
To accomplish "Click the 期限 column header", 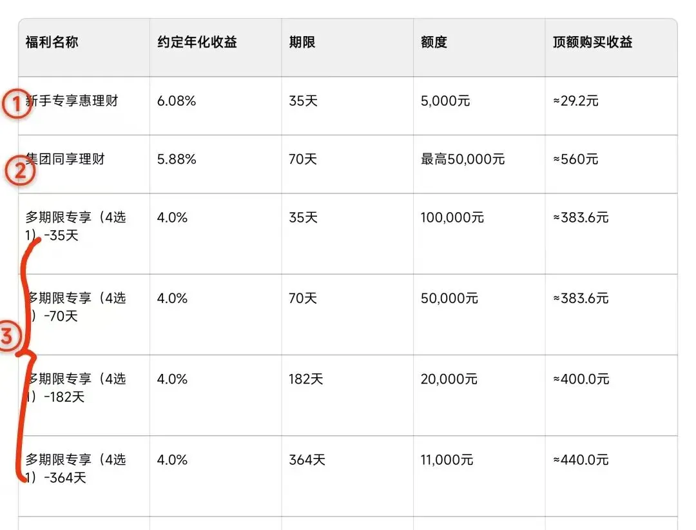I will [x=302, y=43].
